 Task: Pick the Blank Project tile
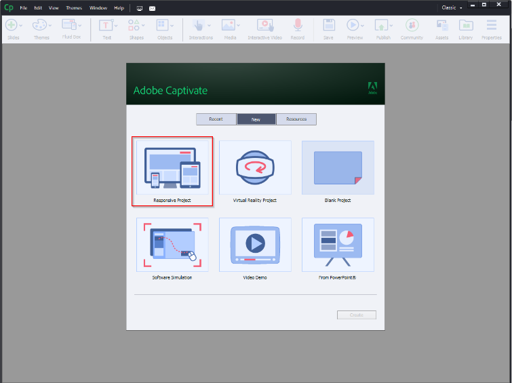click(x=338, y=167)
